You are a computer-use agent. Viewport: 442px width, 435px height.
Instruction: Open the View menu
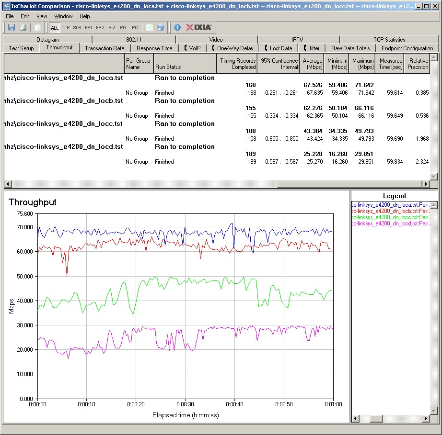coord(42,16)
